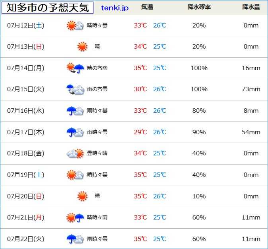Click the umbrella-cloud icon for 07月17日
Screen dimensions: 268x249
pos(75,132)
